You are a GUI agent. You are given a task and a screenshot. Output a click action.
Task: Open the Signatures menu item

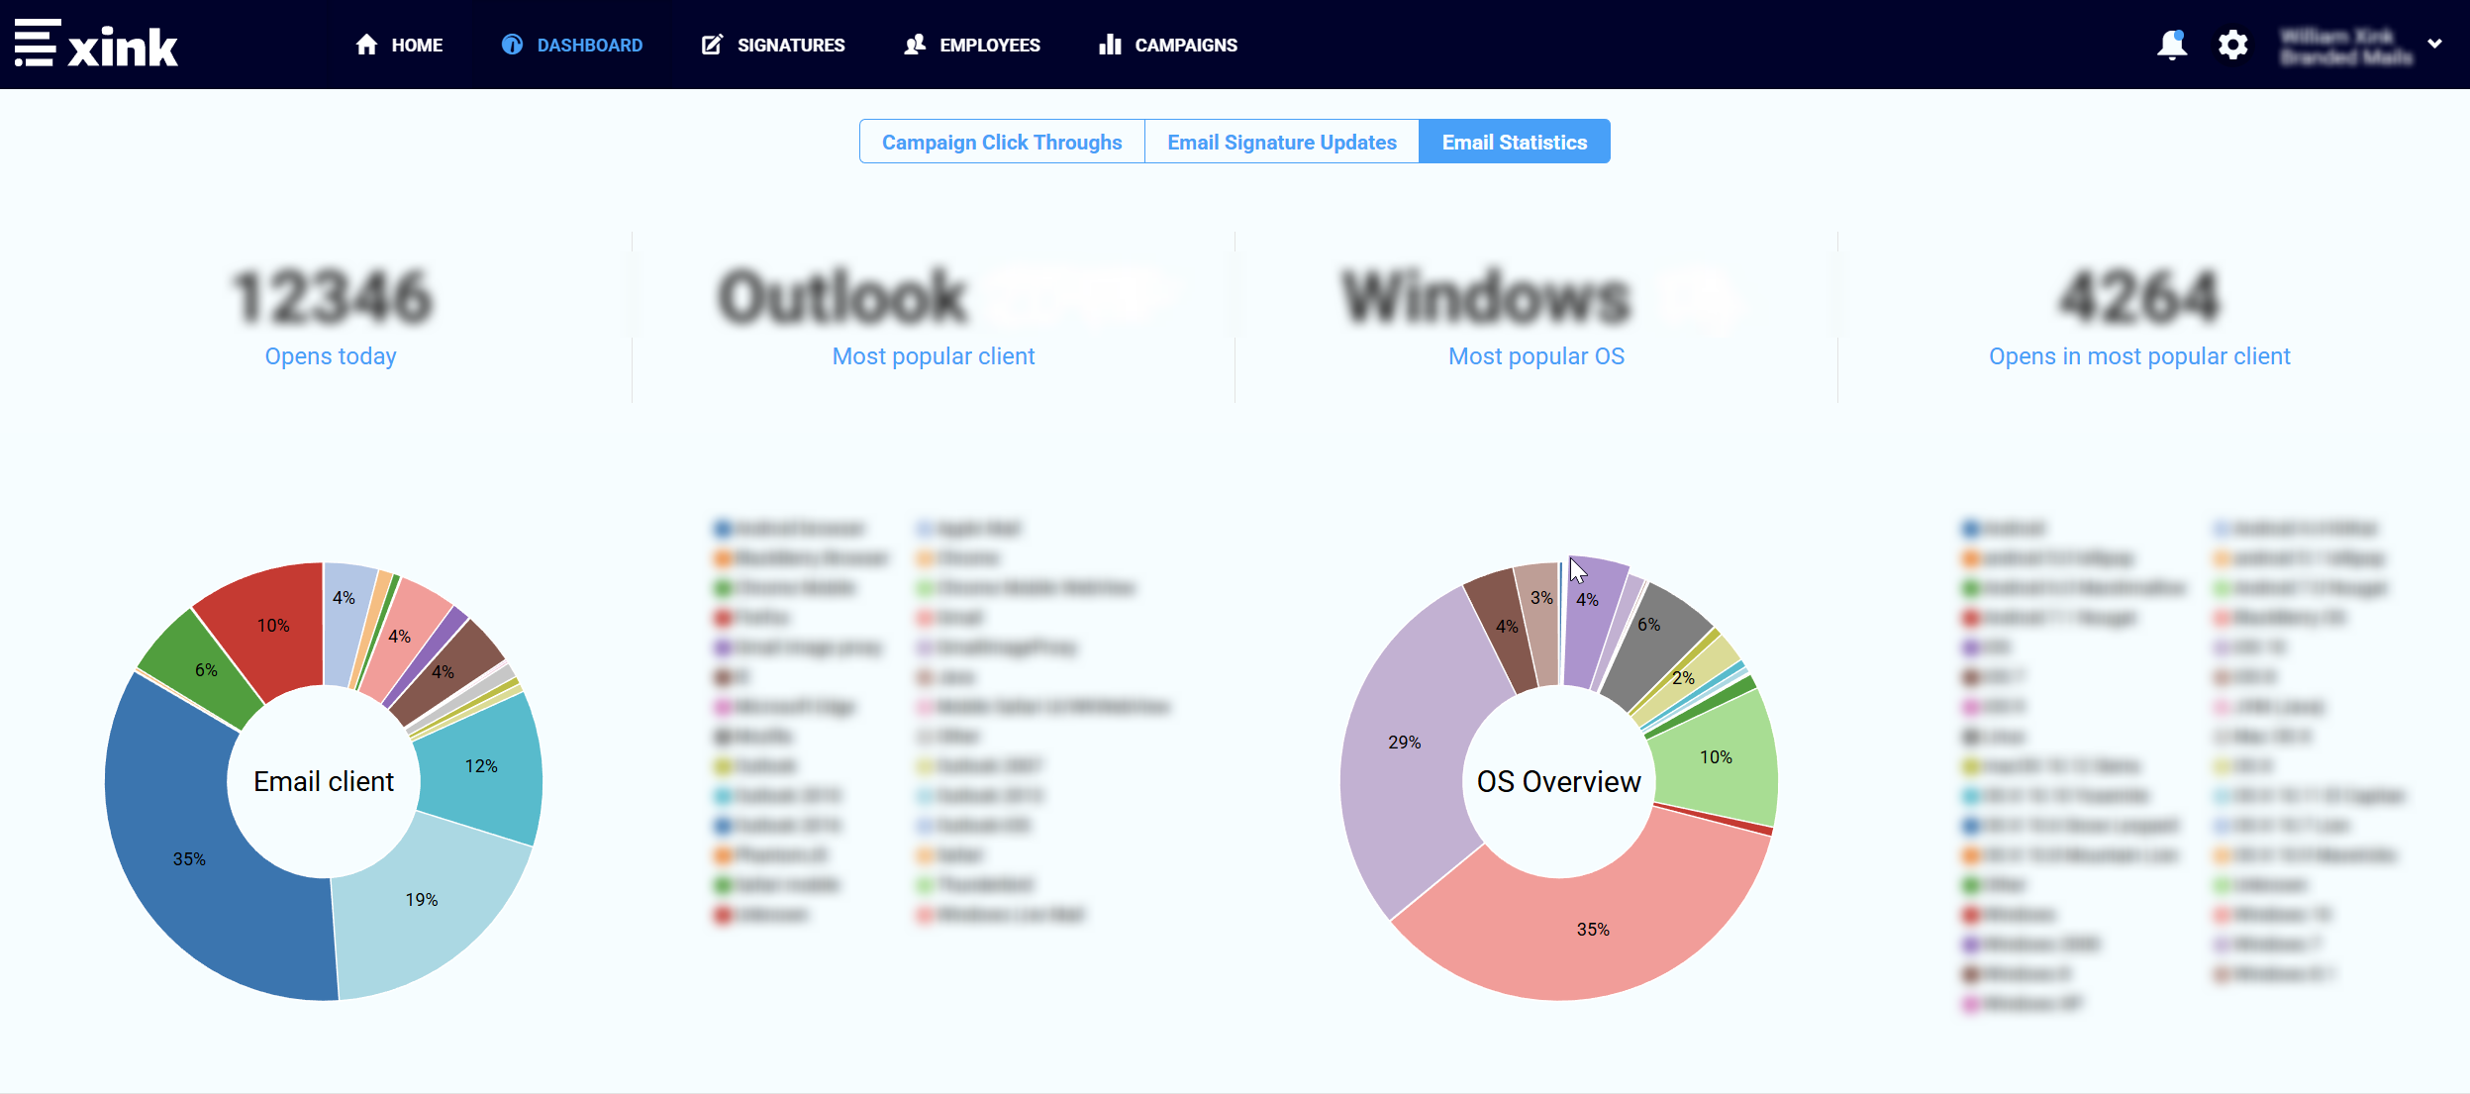point(790,45)
